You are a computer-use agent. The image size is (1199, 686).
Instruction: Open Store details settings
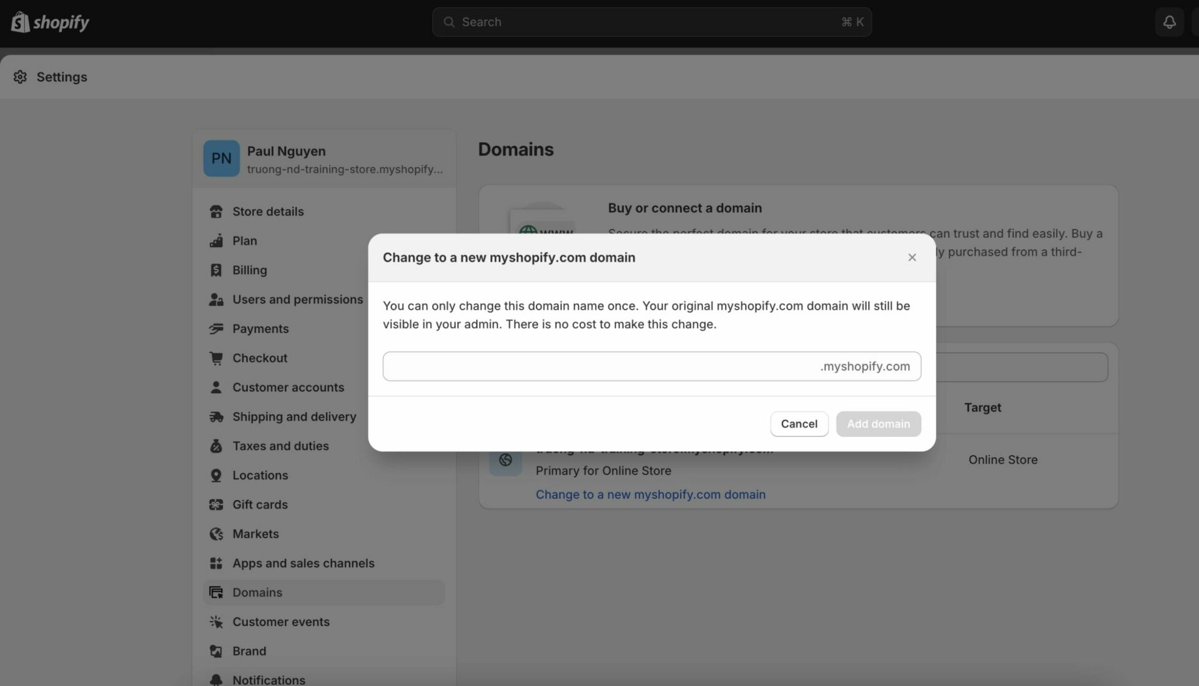(324, 212)
